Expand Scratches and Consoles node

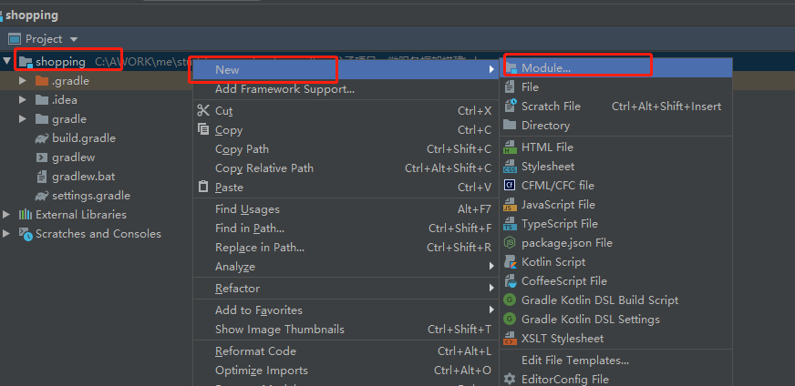pos(6,234)
